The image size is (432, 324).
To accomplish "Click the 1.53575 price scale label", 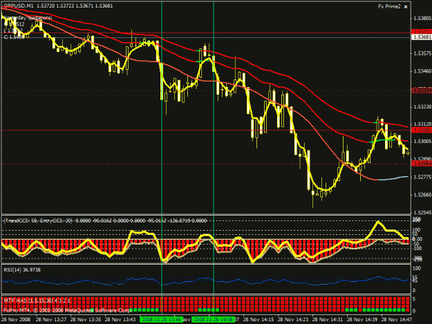I will 422,53.
